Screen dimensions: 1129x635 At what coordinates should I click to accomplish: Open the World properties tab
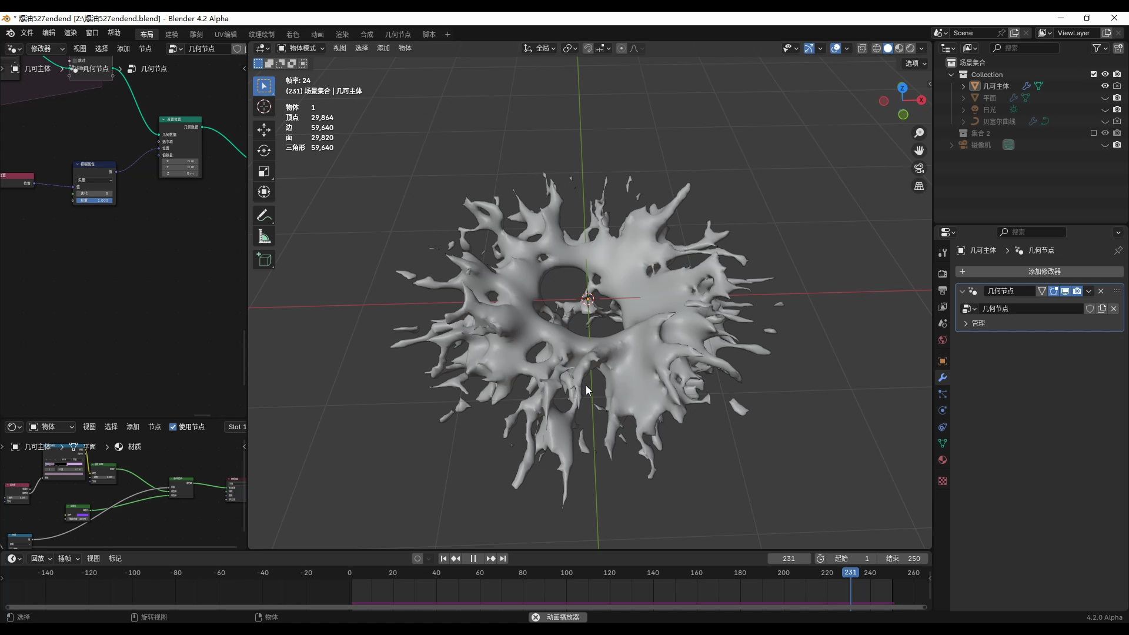coord(943,340)
